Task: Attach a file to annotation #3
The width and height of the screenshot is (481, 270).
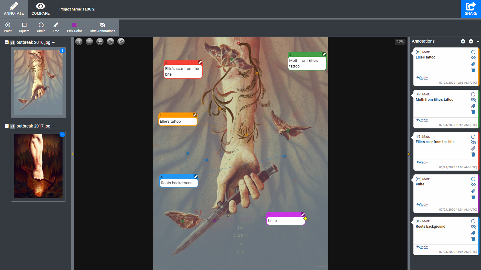Action: (473, 148)
